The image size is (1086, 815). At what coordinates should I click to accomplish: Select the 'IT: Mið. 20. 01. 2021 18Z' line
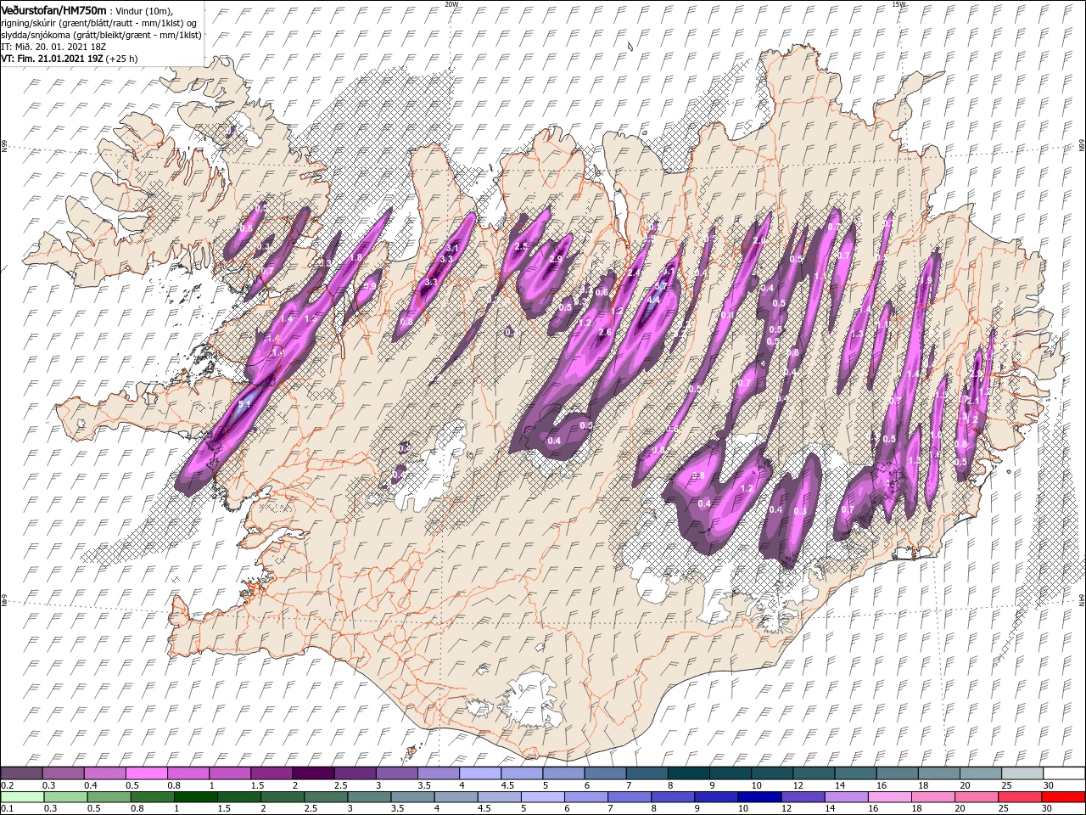54,46
